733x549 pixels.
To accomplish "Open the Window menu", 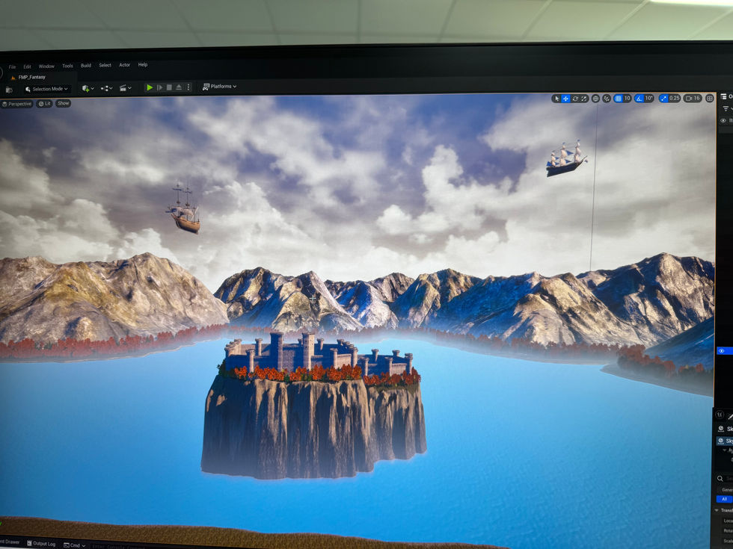I will point(46,66).
